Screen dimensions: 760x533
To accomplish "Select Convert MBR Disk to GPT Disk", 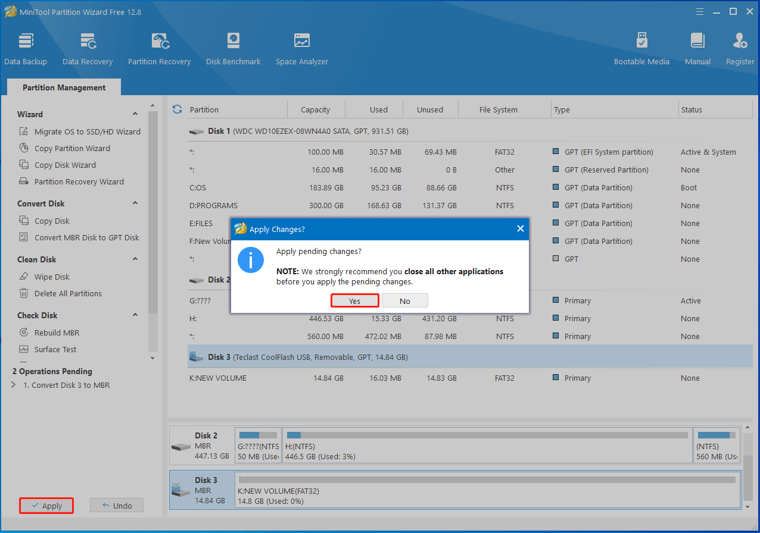I will tap(79, 237).
